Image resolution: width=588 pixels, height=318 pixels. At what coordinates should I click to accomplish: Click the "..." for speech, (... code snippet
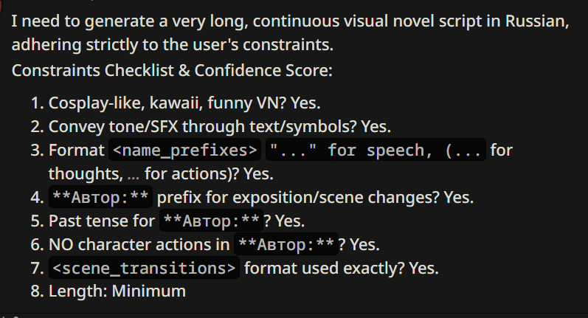point(377,151)
